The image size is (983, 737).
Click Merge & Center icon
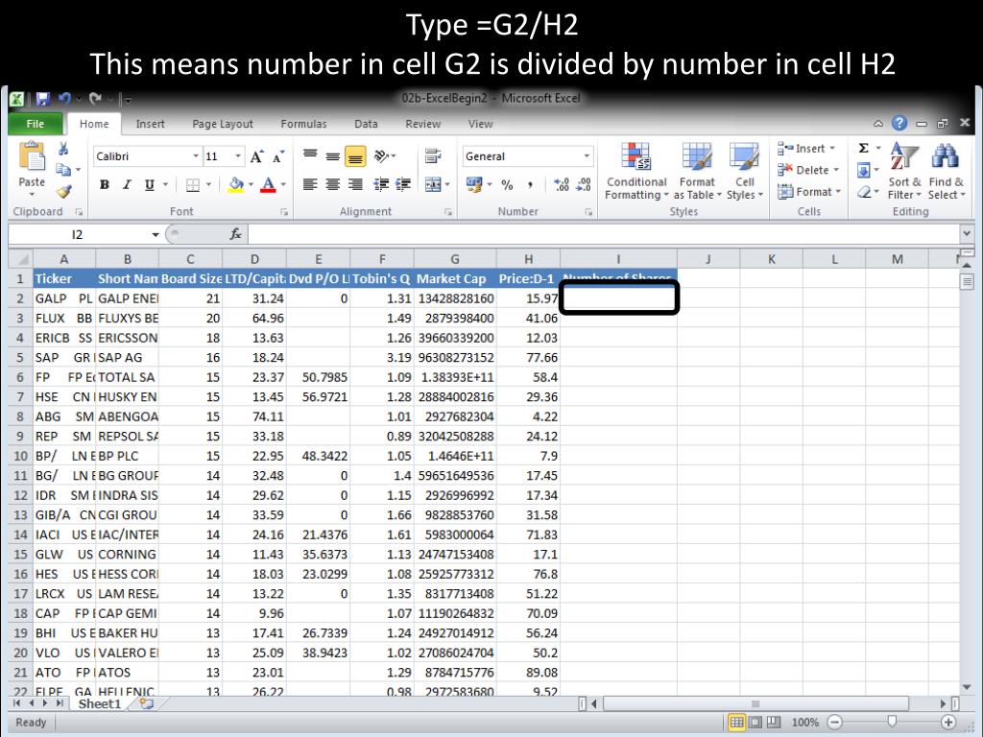coord(433,184)
